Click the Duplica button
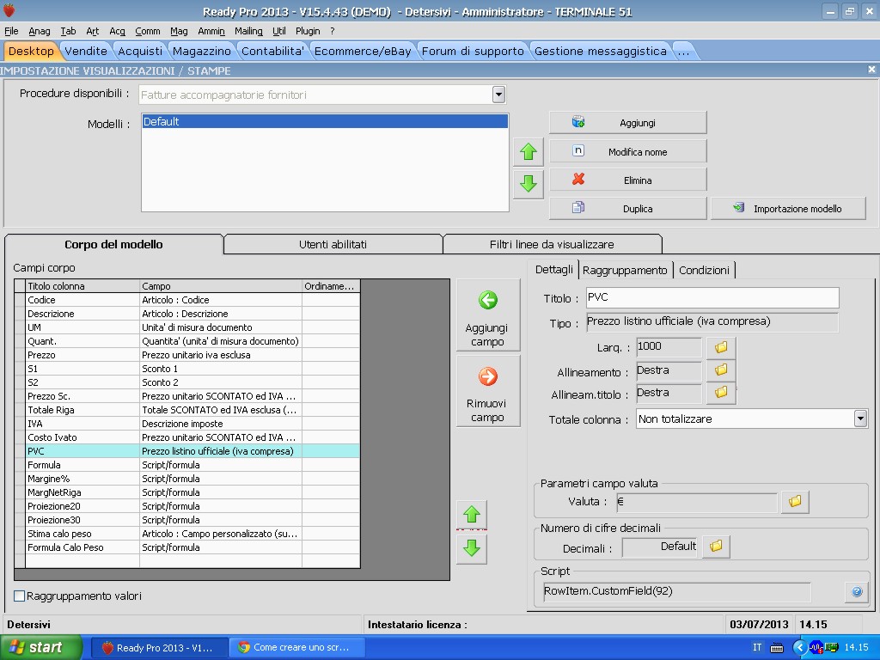The height and width of the screenshot is (660, 880). [627, 208]
